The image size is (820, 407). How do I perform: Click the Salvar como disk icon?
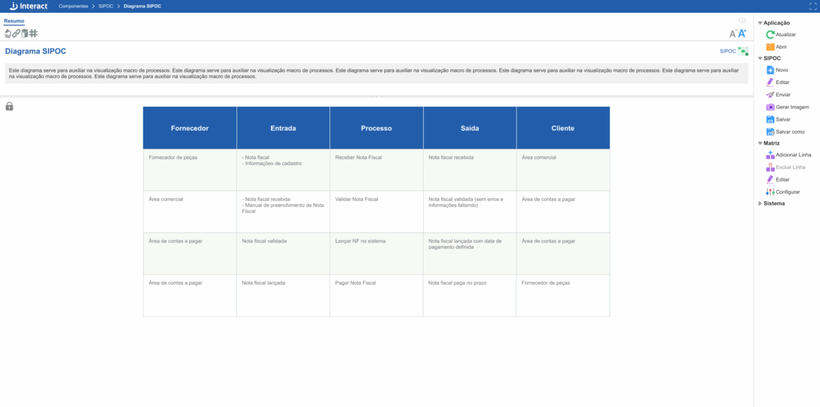pyautogui.click(x=770, y=131)
